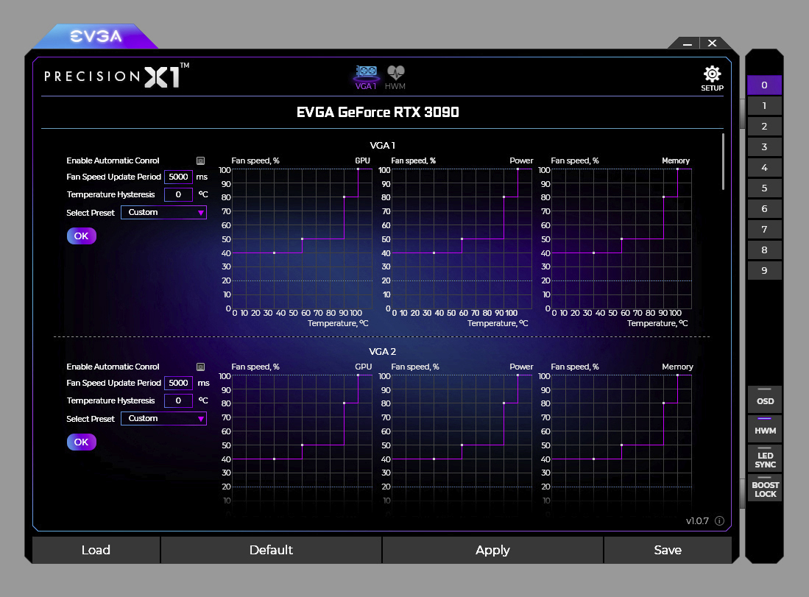Edit VGA 2 Temperature Hysteresis field
This screenshot has height=597, width=809.
pos(179,400)
